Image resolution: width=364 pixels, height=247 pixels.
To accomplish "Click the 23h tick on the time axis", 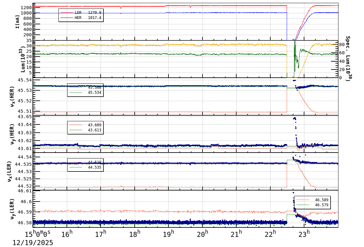I will point(304,232).
